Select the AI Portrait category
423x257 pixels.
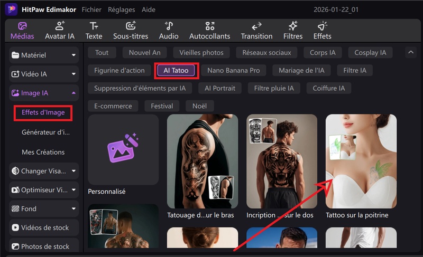pyautogui.click(x=220, y=88)
